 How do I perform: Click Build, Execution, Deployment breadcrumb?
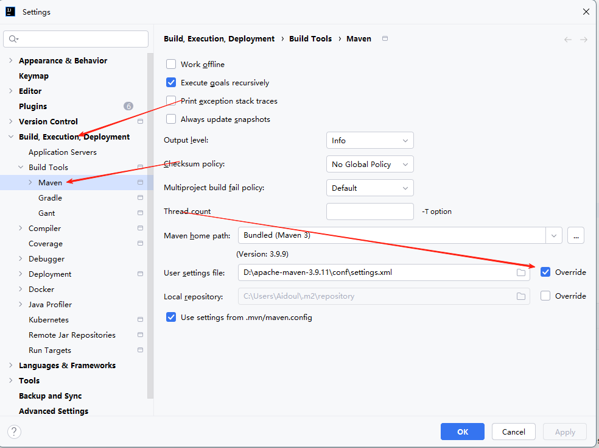[x=219, y=38]
